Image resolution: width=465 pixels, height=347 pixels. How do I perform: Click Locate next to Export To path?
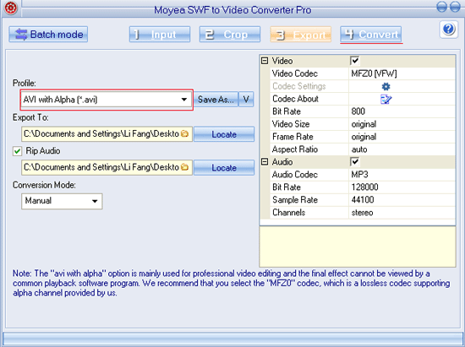(224, 134)
